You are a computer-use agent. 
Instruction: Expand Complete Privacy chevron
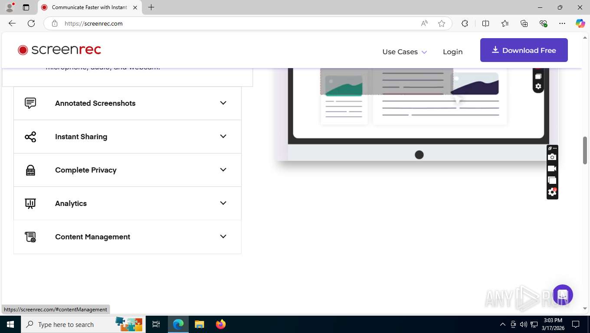click(x=223, y=170)
